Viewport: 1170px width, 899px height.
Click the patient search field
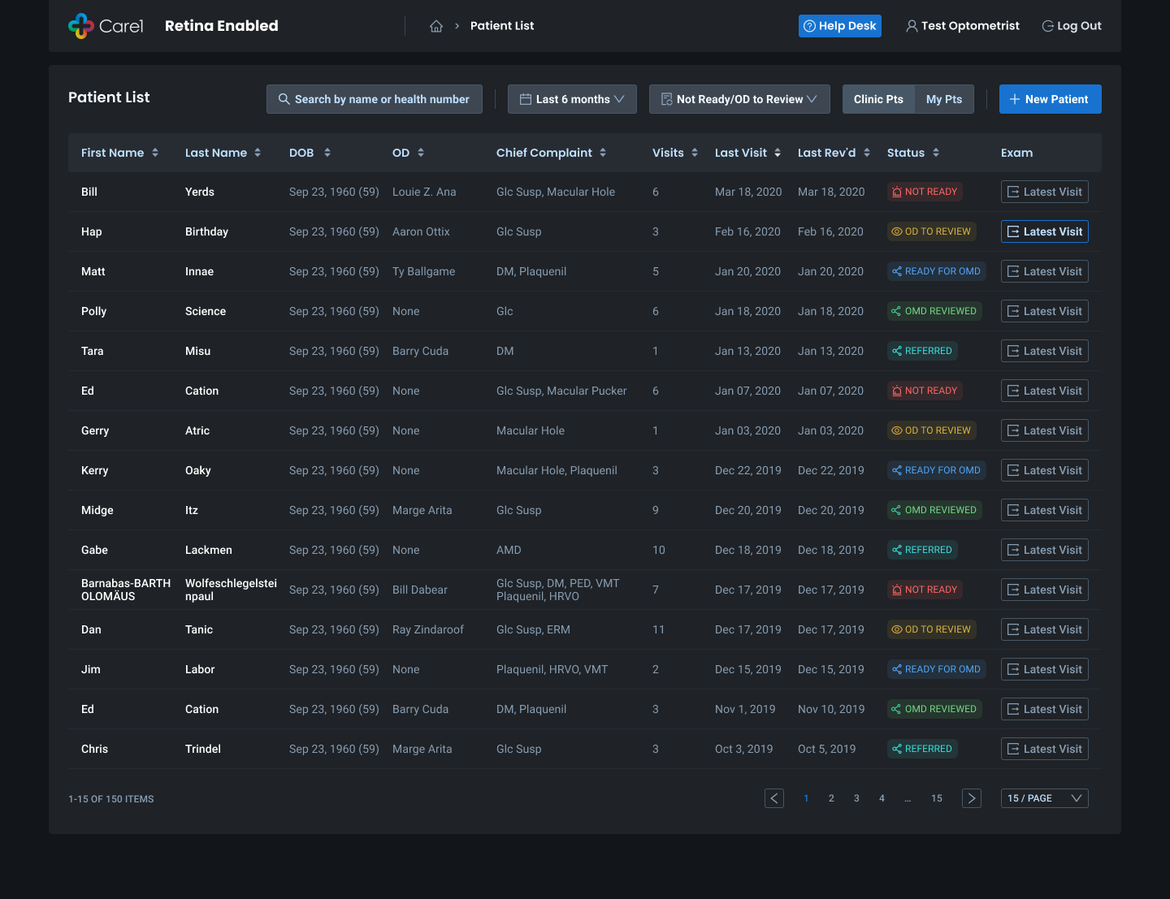(x=375, y=99)
